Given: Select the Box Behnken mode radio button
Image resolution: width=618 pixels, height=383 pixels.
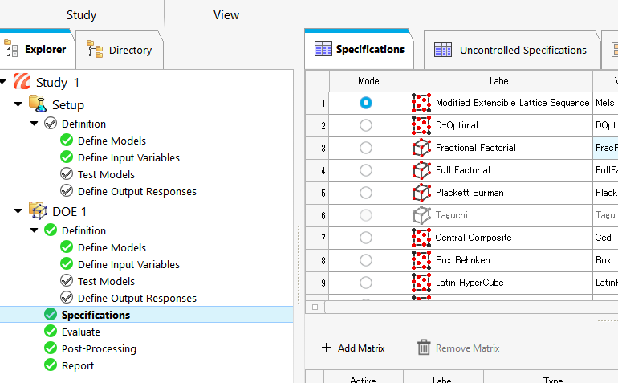Looking at the screenshot, I should [366, 260].
